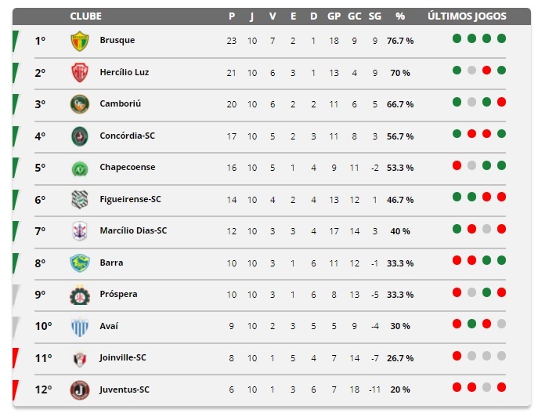Click the CLUBE column header

[86, 16]
